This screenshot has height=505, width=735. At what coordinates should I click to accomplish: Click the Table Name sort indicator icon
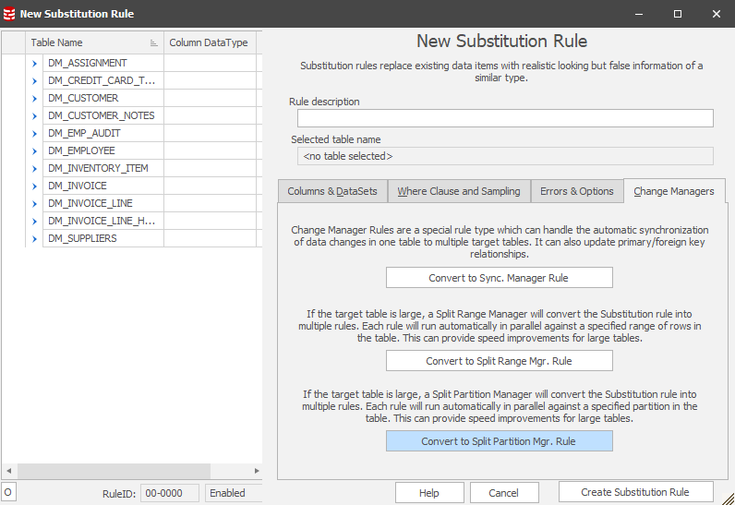[x=153, y=43]
